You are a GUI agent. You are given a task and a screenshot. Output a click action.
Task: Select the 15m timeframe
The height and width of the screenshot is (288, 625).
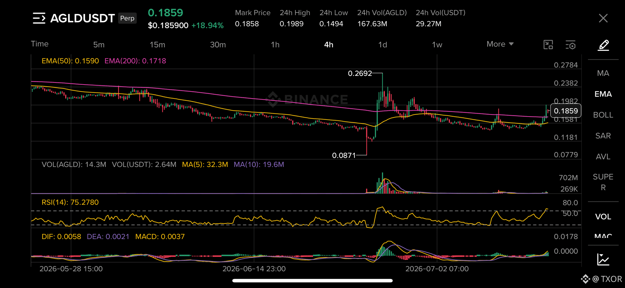(157, 45)
